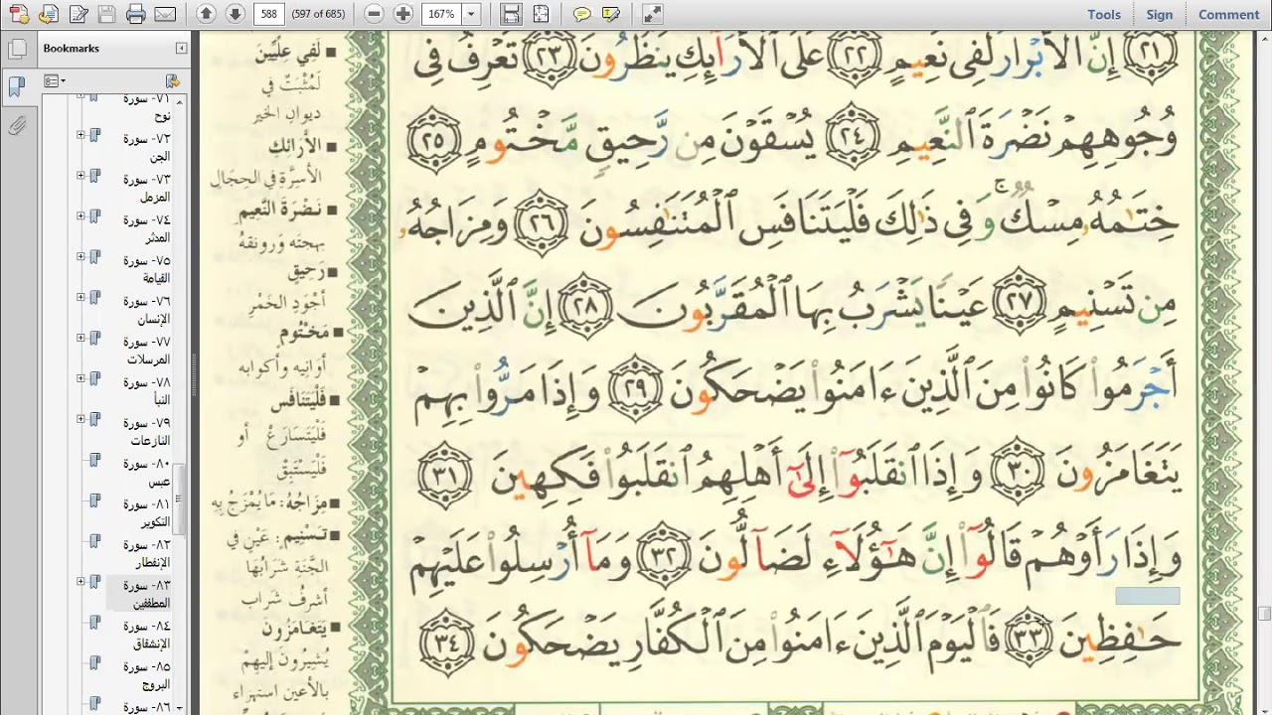
Task: Expand bookmark ٧٥ سورة القيامة
Action: pyautogui.click(x=80, y=257)
